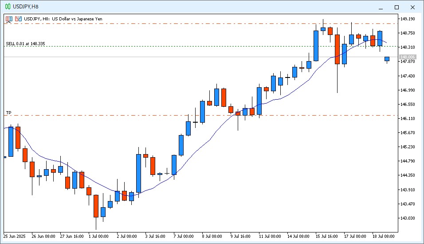Screen dimensions: 424x244
Task: Click the 145.670 price scale label
Action: coord(408,133)
